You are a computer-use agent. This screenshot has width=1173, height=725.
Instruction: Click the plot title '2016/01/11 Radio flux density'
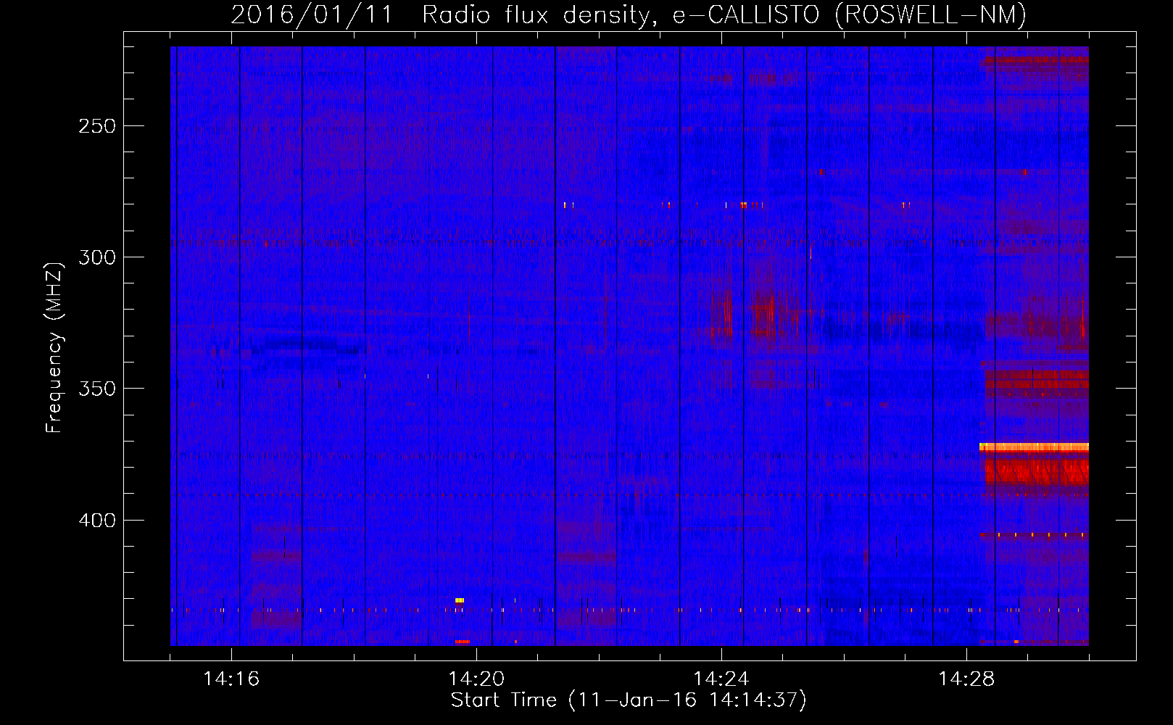pyautogui.click(x=629, y=14)
